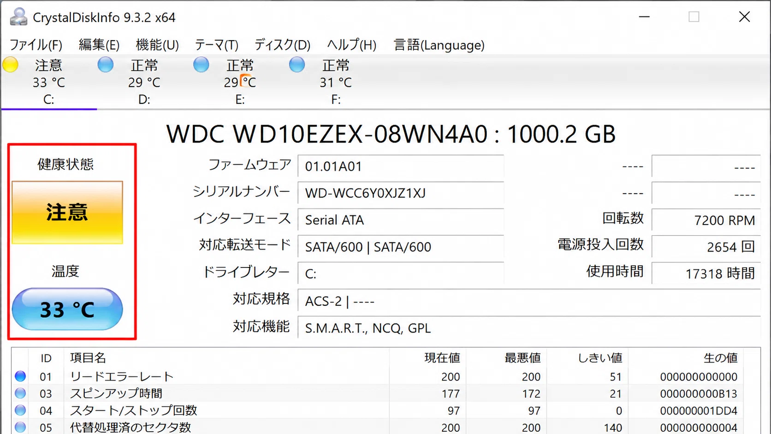
Task: Click the 温度 label
Action: (65, 271)
